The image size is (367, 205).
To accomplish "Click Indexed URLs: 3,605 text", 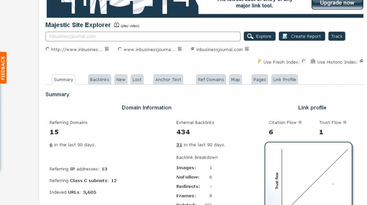I will pos(73,192).
